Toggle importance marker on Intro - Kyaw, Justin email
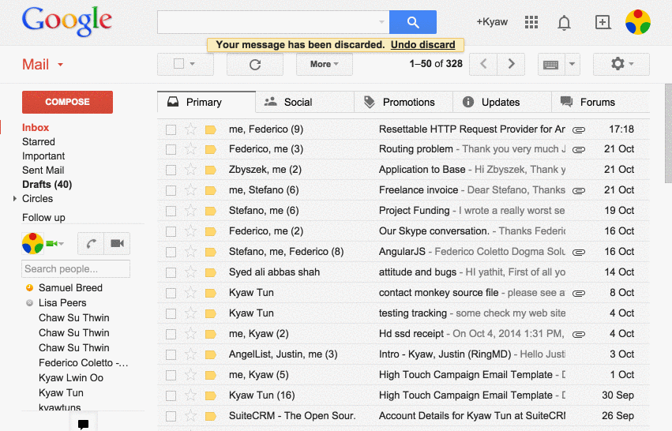 pos(210,354)
